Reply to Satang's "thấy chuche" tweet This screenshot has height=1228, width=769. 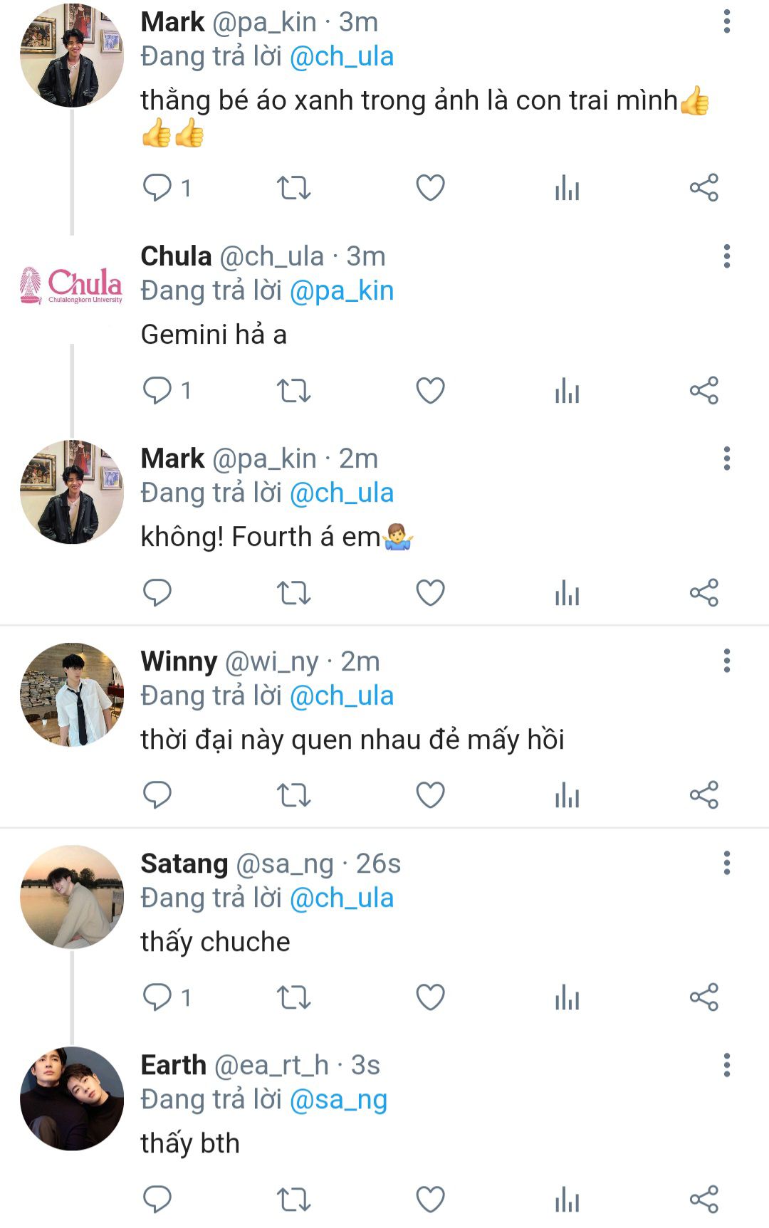pos(157,997)
